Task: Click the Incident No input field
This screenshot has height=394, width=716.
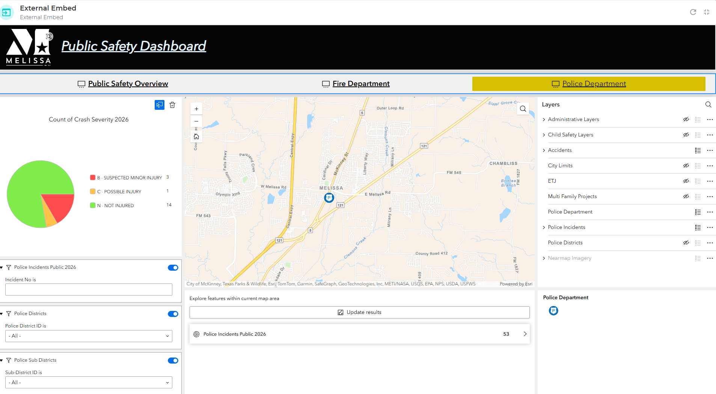Action: click(x=89, y=289)
